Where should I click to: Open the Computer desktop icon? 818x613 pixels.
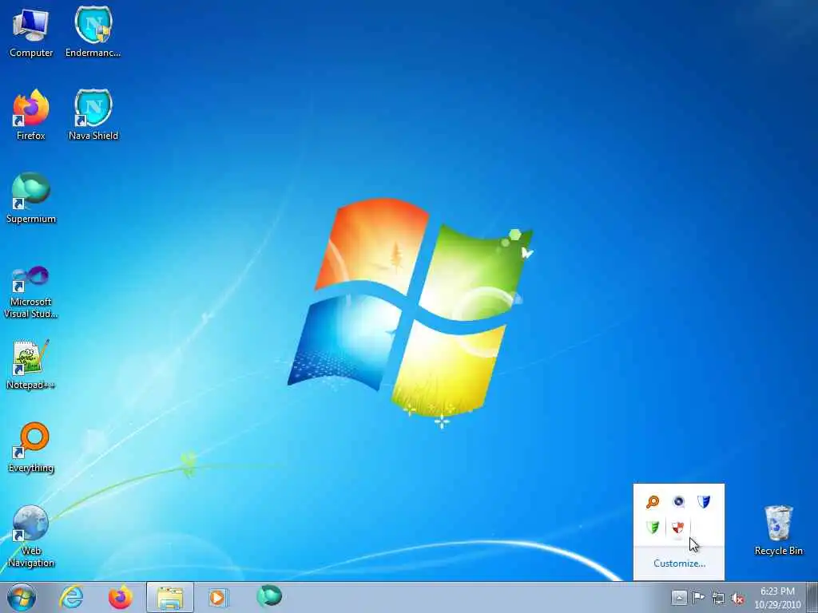[31, 32]
